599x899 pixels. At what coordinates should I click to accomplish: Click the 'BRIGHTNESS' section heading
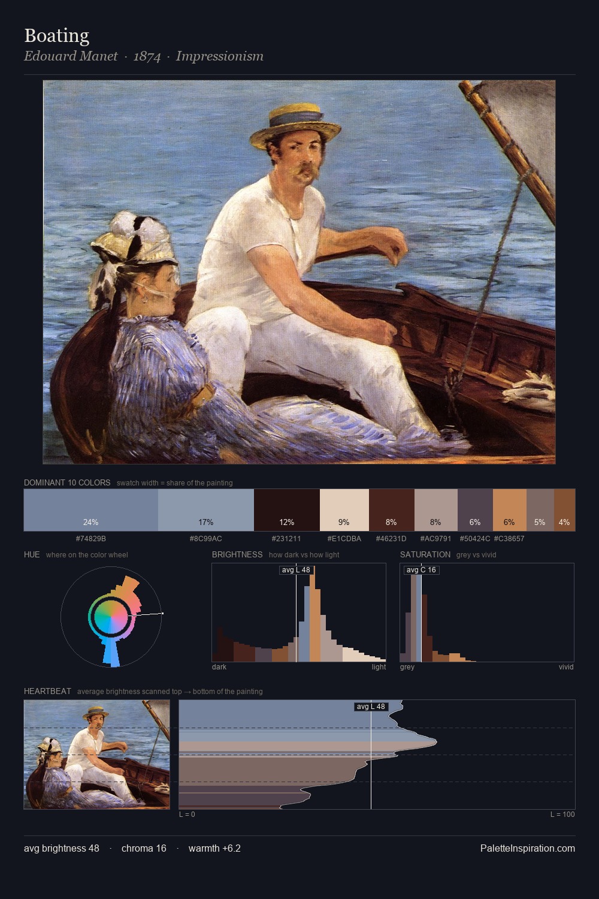(x=237, y=554)
